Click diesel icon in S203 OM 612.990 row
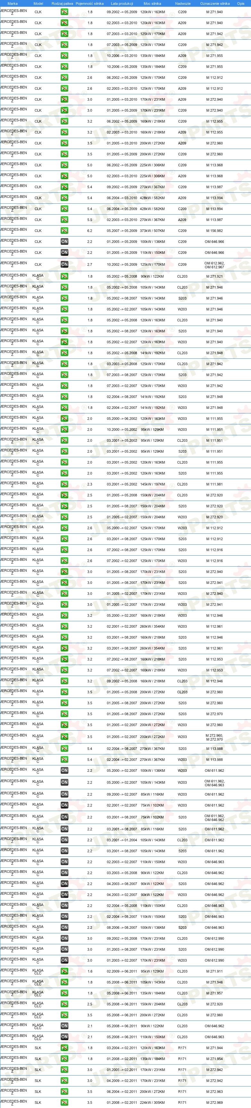The height and width of the screenshot is (1108, 251). pyautogui.click(x=65, y=949)
